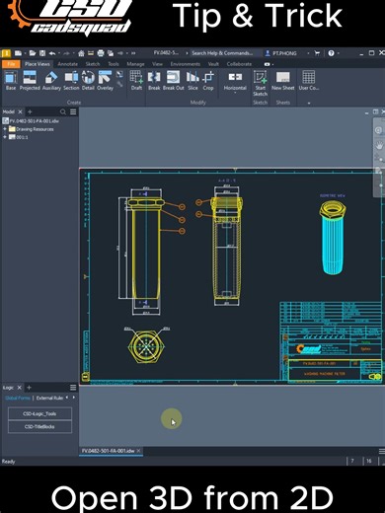Switch to the View ribbon tab
This screenshot has height=513, width=385.
157,64
